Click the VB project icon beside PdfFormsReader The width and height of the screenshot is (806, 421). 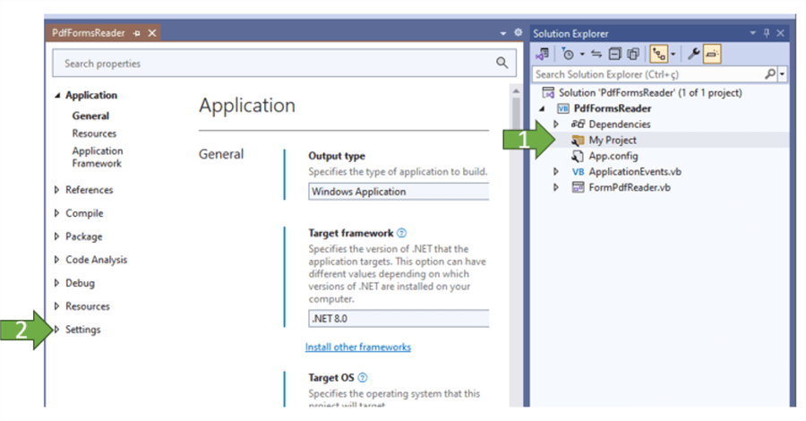(563, 108)
